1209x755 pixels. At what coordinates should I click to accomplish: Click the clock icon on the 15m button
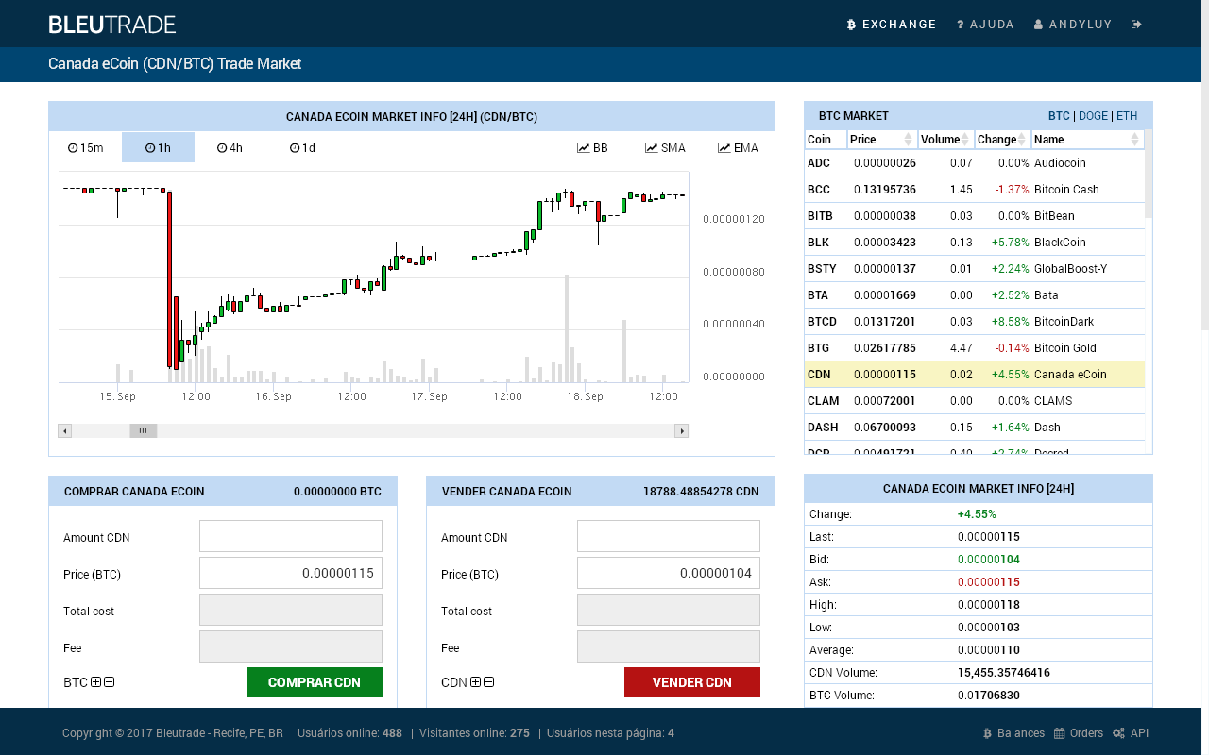coord(73,148)
